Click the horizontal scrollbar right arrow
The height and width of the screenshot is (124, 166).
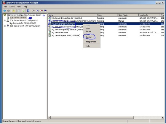(x=163, y=117)
